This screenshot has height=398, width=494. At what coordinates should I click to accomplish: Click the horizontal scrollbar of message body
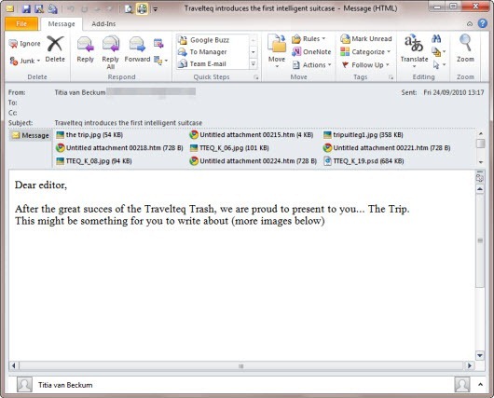241,366
